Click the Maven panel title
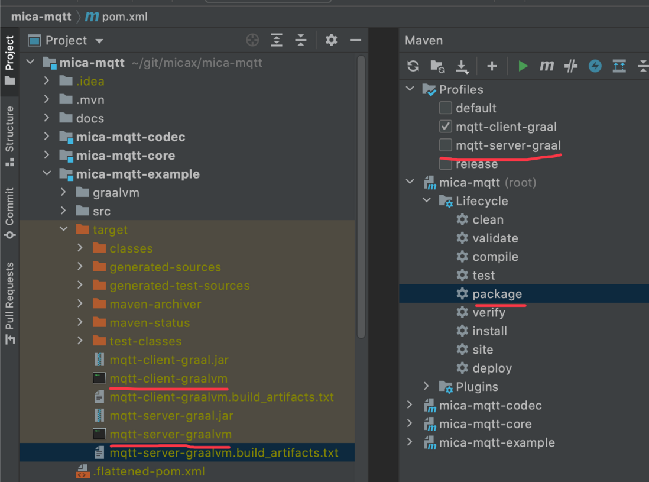This screenshot has height=482, width=649. 423,40
